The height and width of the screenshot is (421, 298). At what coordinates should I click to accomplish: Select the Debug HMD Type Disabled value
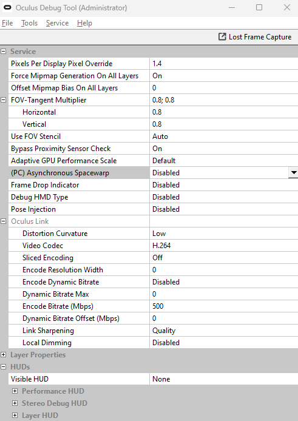coord(224,197)
